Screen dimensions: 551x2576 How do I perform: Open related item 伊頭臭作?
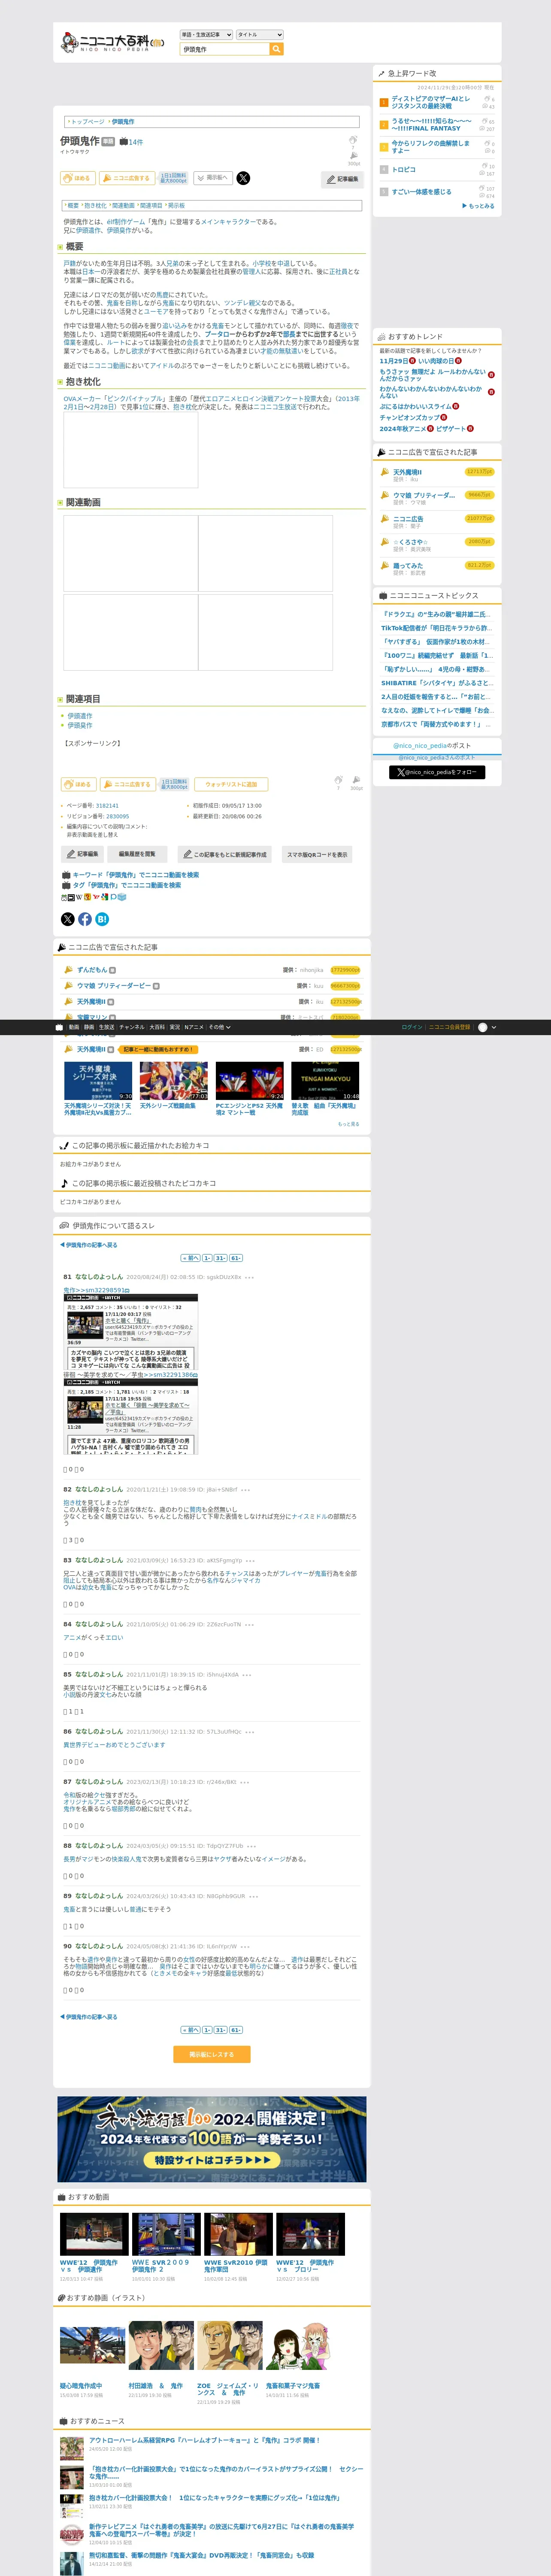coord(80,725)
